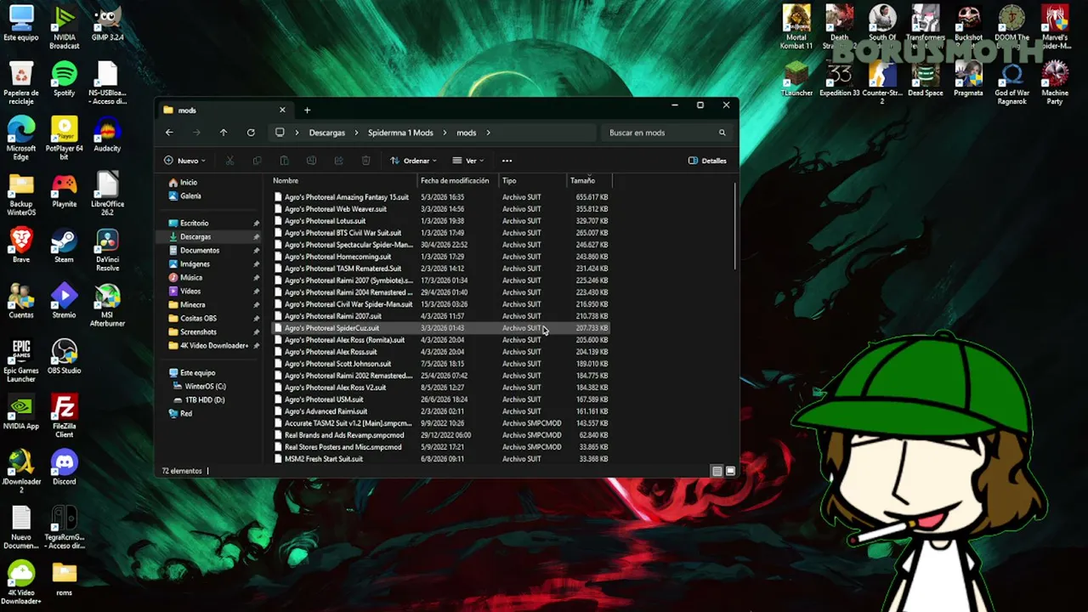
Task: Open Audacity desktop icon
Action: click(x=107, y=134)
